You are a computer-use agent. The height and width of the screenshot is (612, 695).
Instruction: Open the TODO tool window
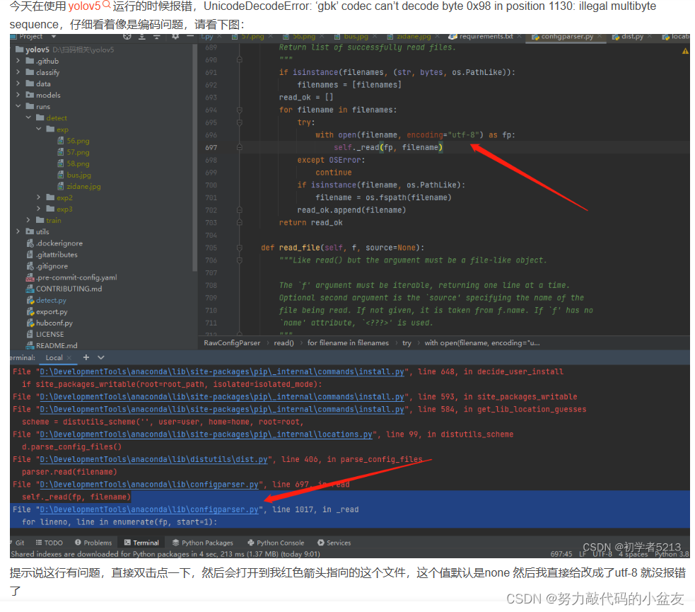point(49,543)
